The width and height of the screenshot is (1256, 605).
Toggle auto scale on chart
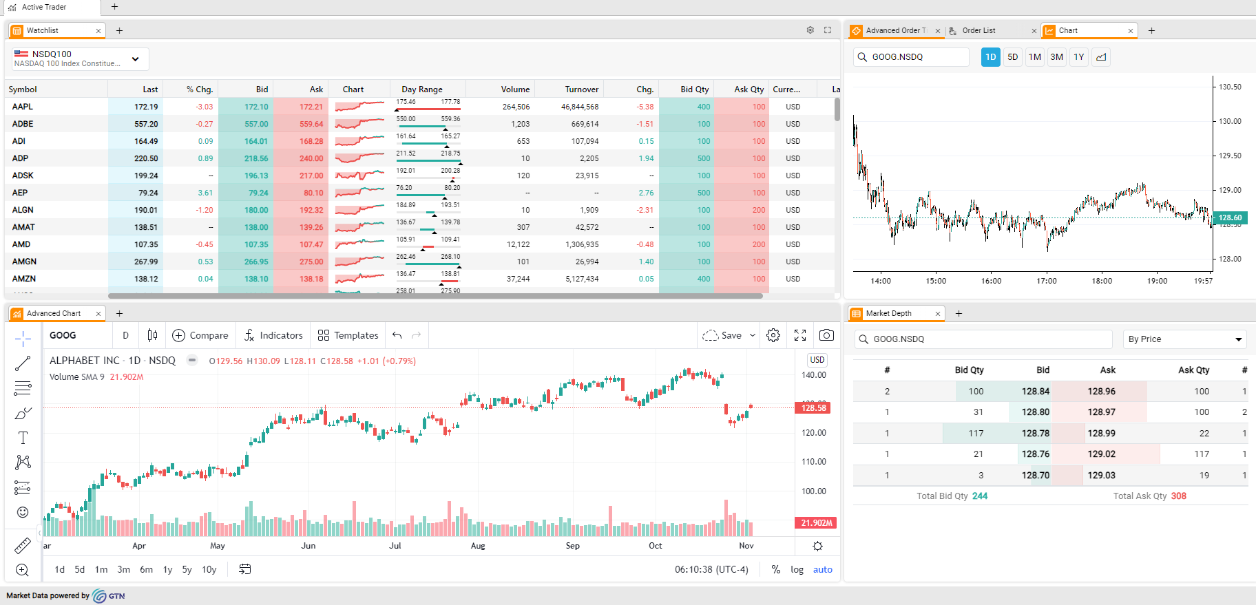[823, 569]
